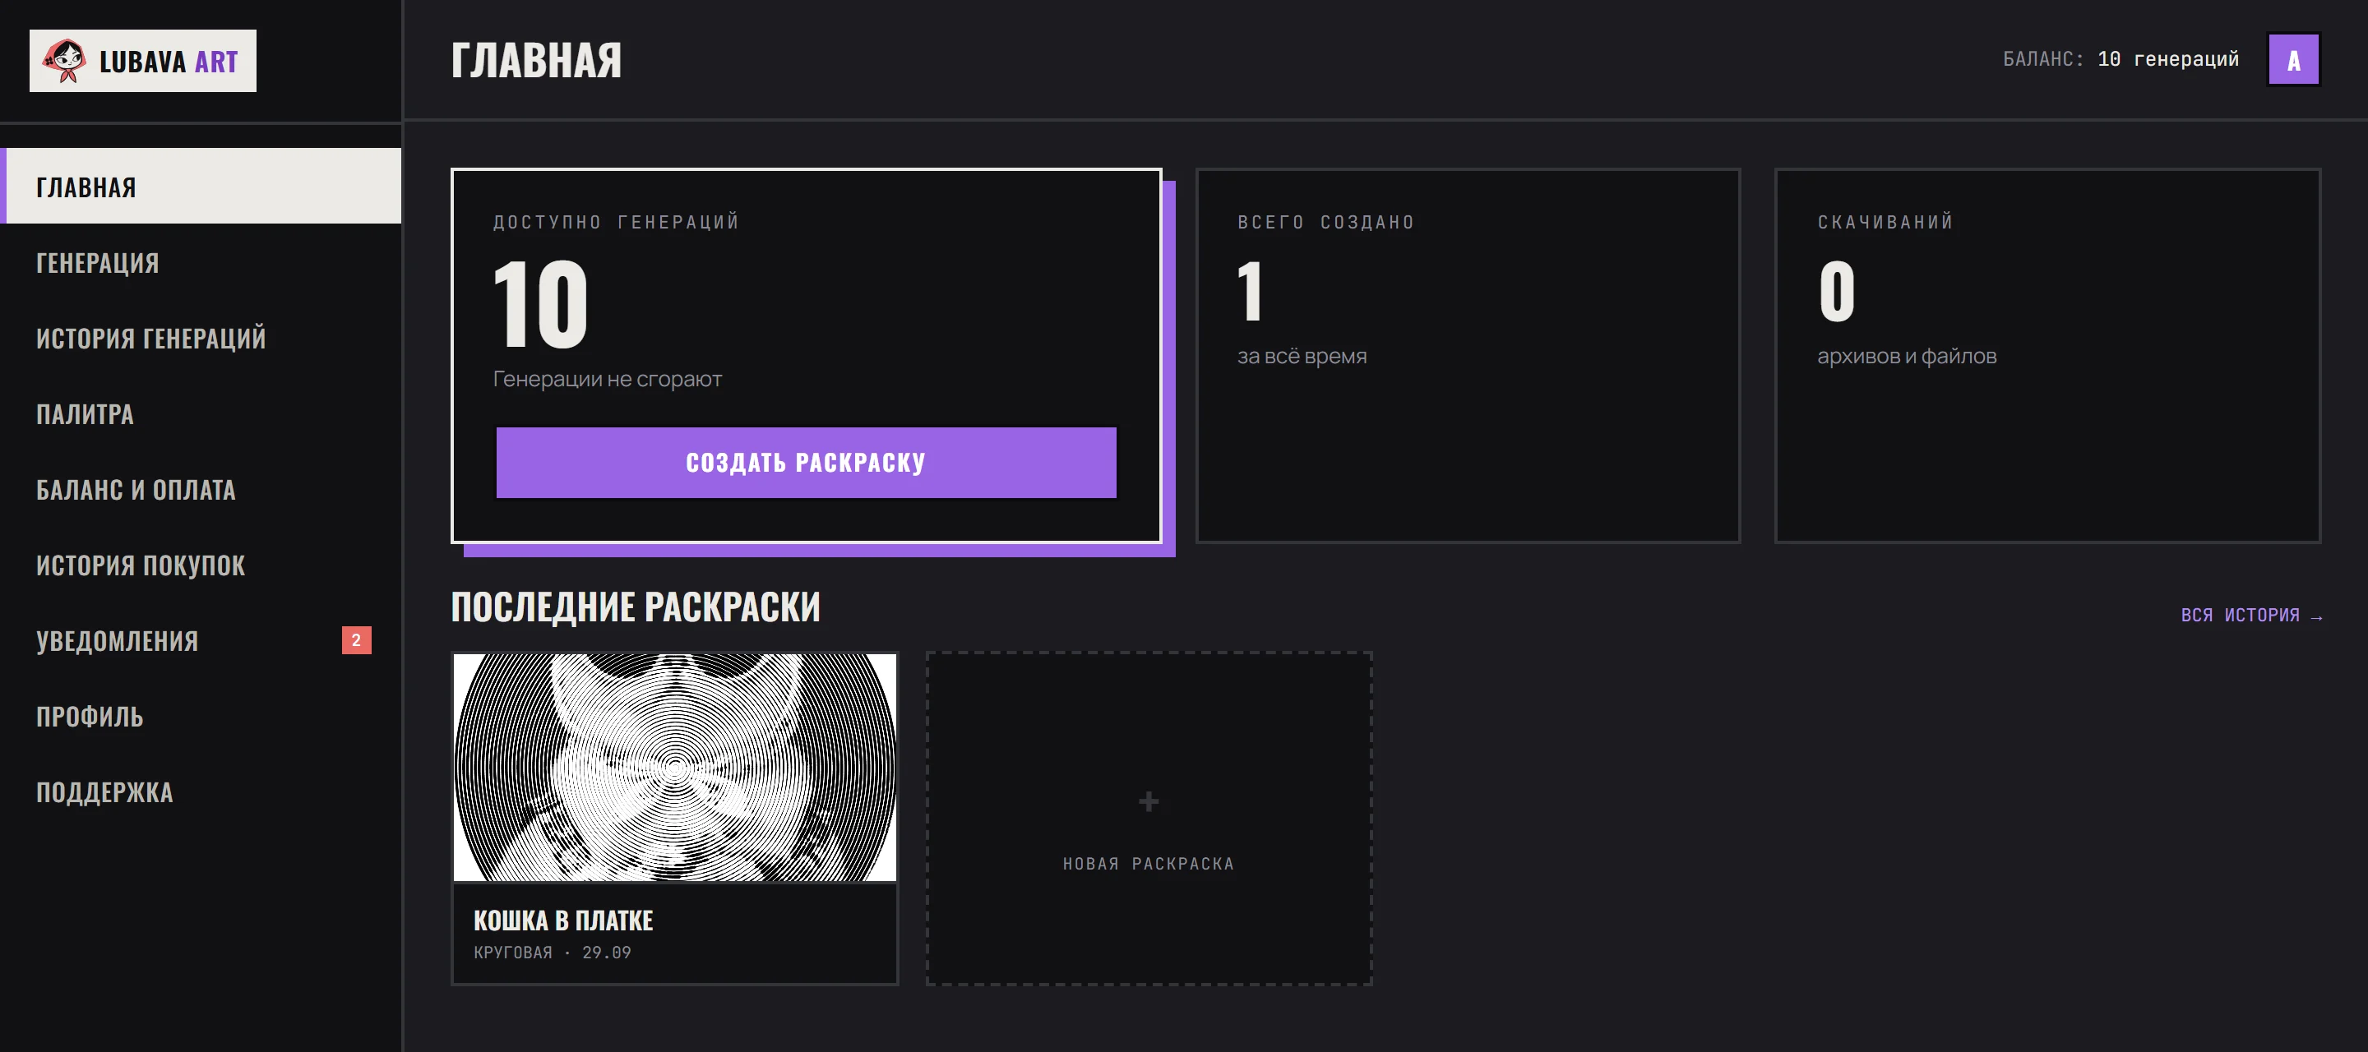Click the balance text 10 генераций
Image resolution: width=2368 pixels, height=1052 pixels.
pyautogui.click(x=2167, y=59)
